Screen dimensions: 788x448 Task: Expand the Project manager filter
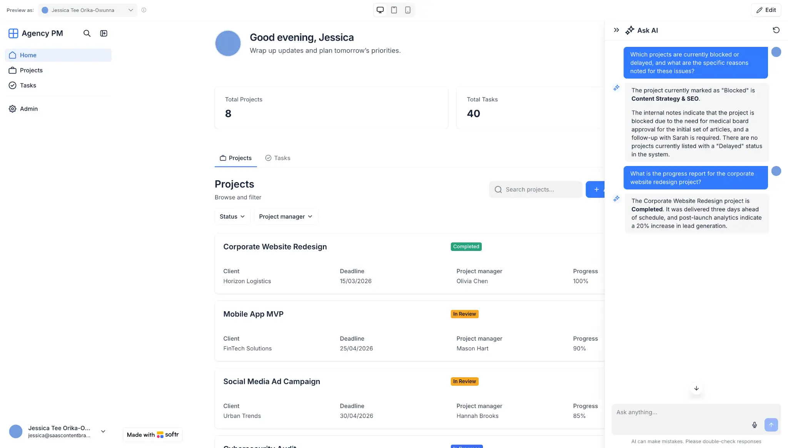(285, 216)
